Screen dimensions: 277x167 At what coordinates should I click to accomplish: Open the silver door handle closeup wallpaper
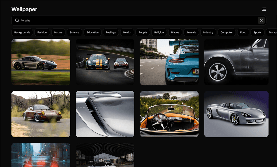[105, 114]
